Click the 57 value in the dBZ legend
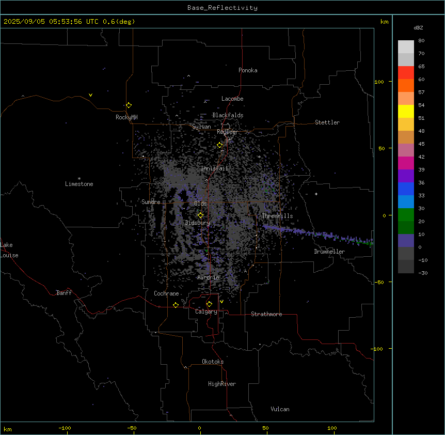Image resolution: width=445 pixels, height=435 pixels. (421, 92)
